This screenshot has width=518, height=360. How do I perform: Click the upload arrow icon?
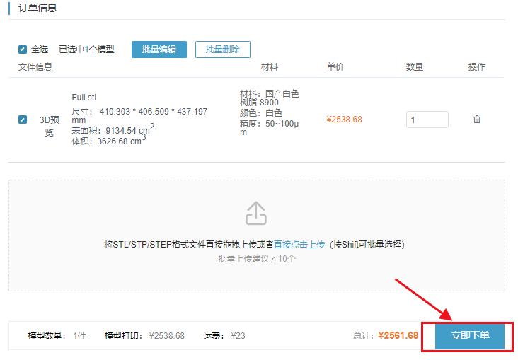click(256, 214)
